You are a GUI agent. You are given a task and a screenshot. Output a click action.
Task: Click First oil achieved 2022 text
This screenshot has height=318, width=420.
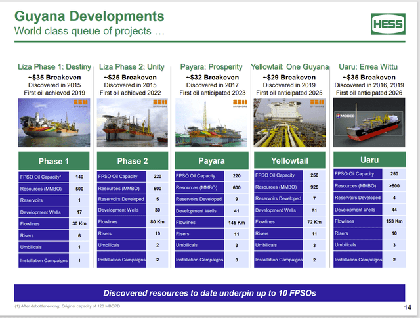pos(130,93)
